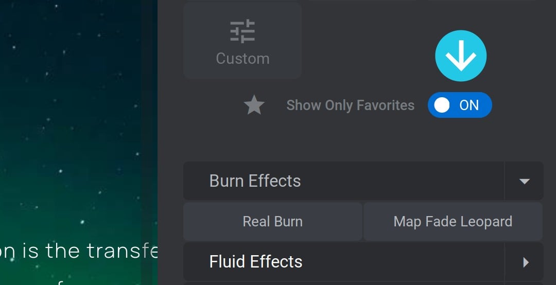Click the Burn Effects downward triangle
Image resolution: width=556 pixels, height=285 pixels.
(x=525, y=182)
